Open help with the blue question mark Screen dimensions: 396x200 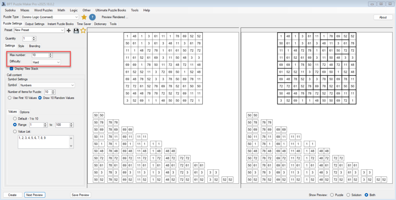pyautogui.click(x=92, y=17)
